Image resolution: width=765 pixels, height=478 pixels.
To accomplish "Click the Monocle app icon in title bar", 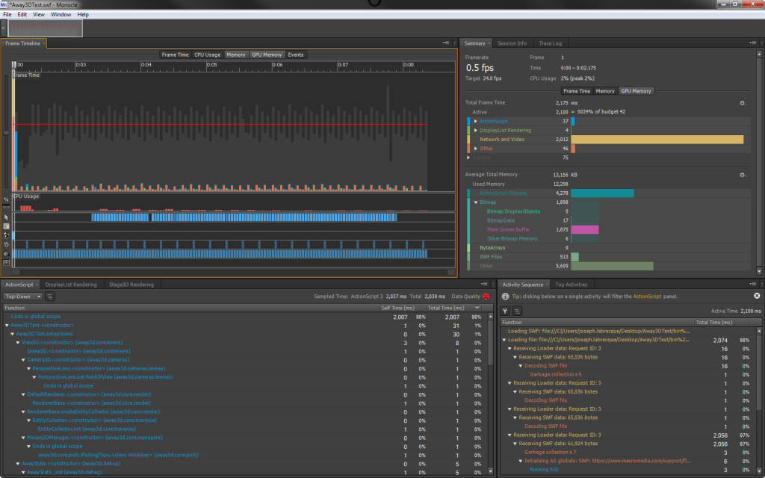I will click(x=4, y=4).
